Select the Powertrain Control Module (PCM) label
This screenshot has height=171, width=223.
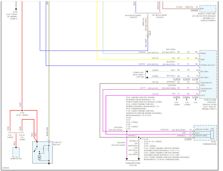[209, 104]
